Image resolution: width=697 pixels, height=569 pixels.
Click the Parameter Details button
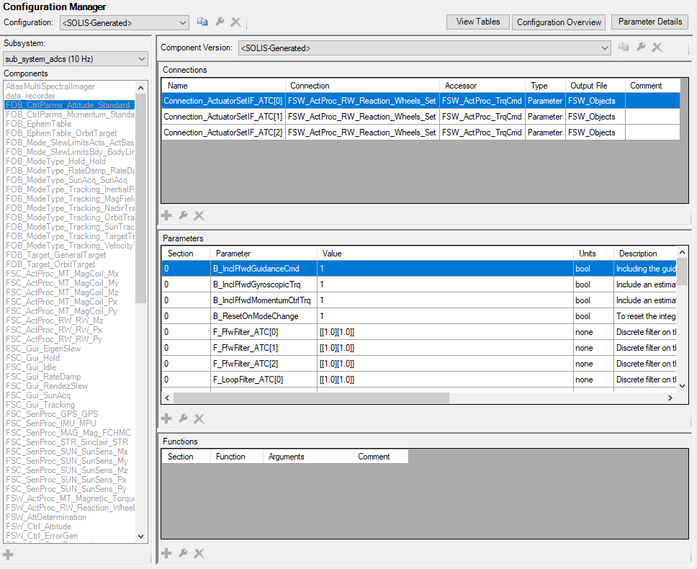[x=649, y=22]
